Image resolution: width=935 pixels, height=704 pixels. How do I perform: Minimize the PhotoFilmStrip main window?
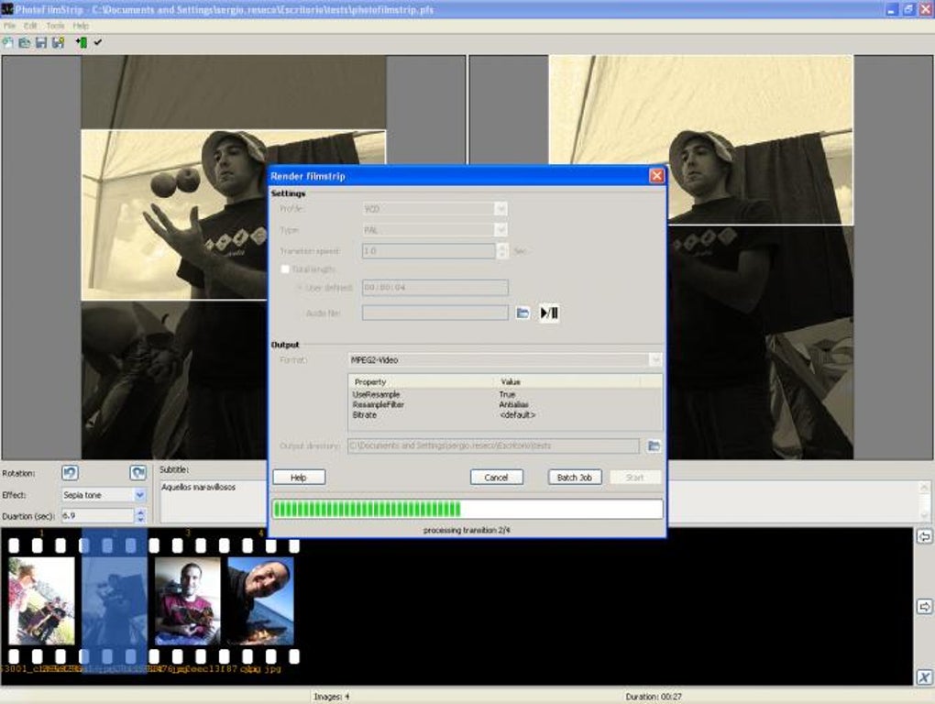pyautogui.click(x=891, y=9)
